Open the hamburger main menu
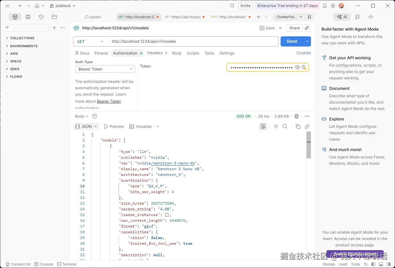The height and width of the screenshot is (268, 395). click(x=7, y=6)
